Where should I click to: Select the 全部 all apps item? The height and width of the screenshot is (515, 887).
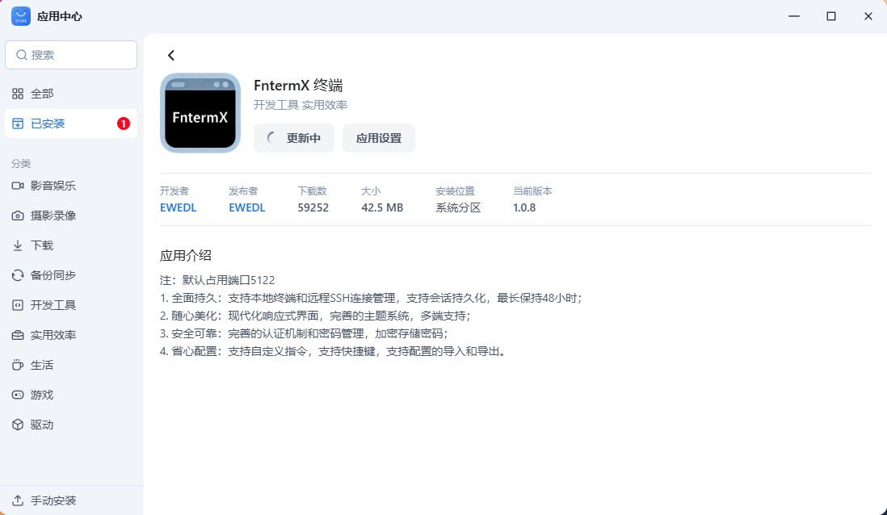tap(71, 94)
